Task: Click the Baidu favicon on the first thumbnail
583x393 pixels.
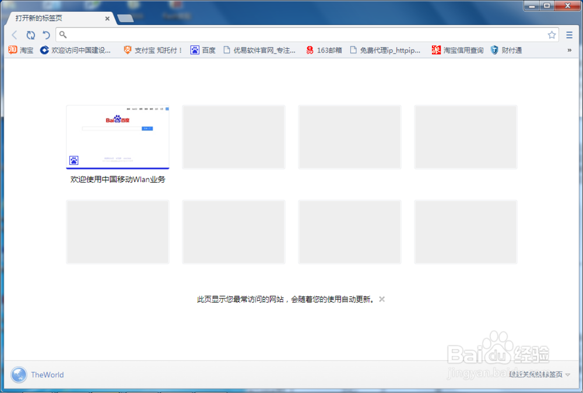Action: click(73, 160)
